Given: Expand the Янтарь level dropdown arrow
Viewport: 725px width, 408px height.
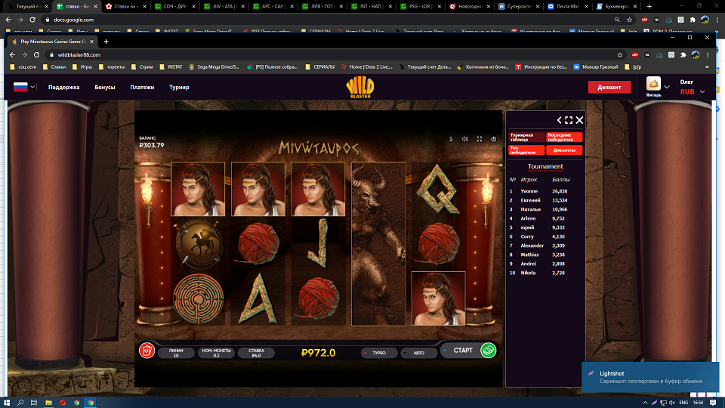Looking at the screenshot, I should tap(667, 87).
